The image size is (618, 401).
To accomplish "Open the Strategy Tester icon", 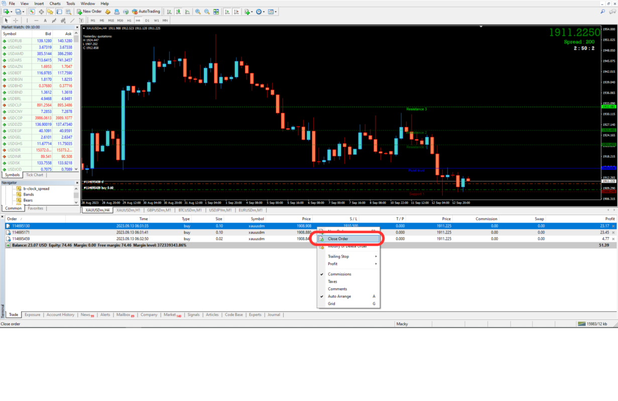I will [68, 11].
